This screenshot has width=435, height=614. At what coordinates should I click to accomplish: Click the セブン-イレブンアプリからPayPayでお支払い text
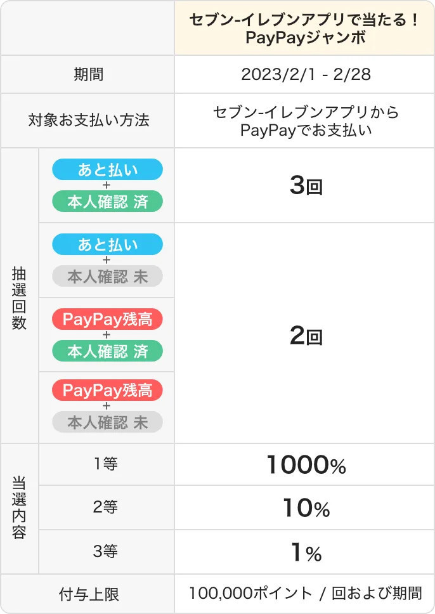pos(305,121)
